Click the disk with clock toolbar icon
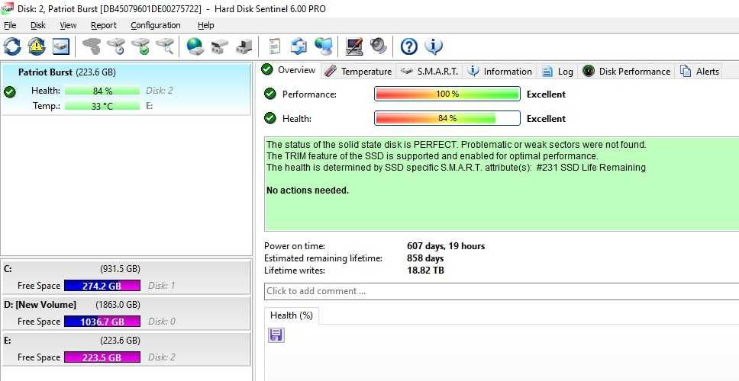The width and height of the screenshot is (739, 381). 116,46
